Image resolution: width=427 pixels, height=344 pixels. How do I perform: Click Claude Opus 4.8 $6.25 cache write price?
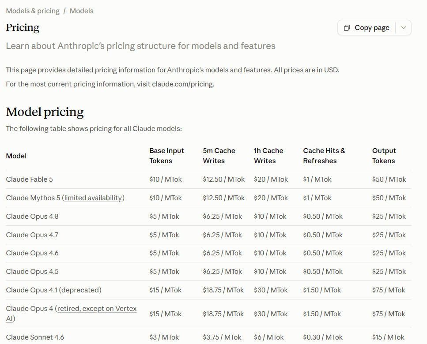[x=222, y=217]
